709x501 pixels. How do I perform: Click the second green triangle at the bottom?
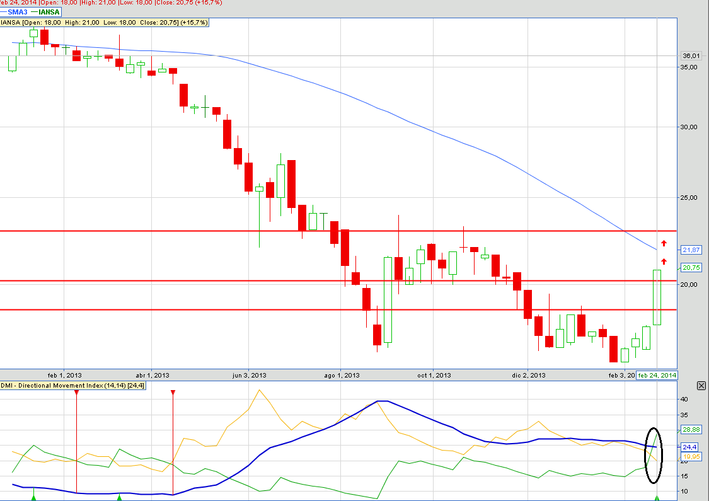pos(120,498)
